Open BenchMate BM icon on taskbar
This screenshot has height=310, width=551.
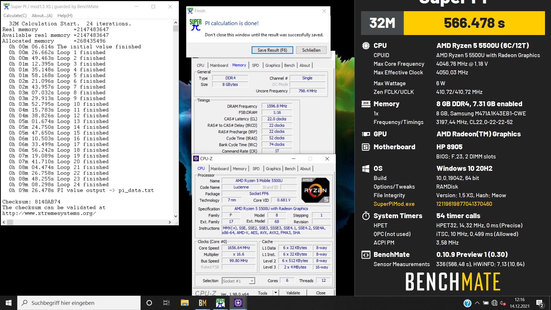(202, 303)
